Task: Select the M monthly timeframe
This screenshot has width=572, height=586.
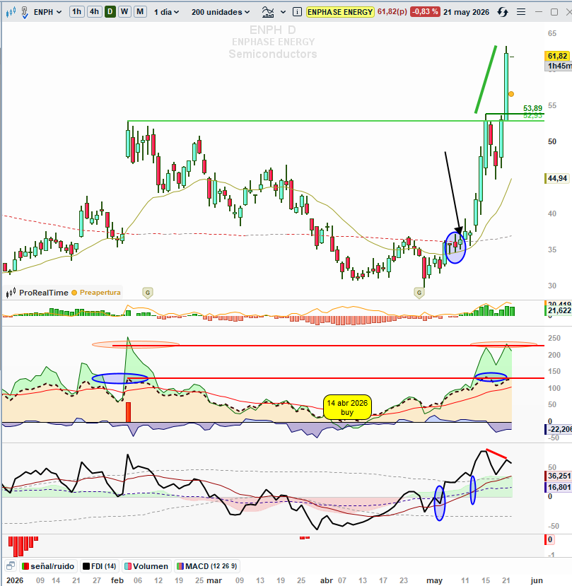Action: 140,11
